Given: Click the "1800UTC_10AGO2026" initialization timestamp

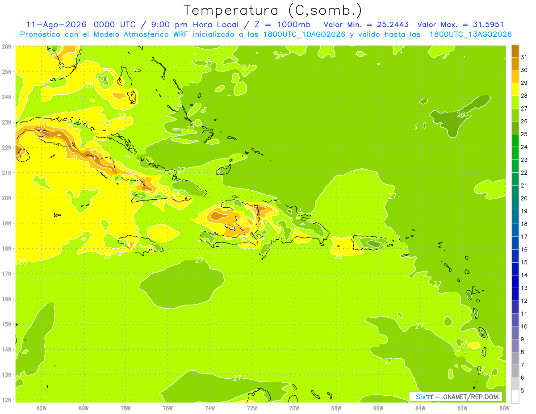Looking at the screenshot, I should [305, 34].
